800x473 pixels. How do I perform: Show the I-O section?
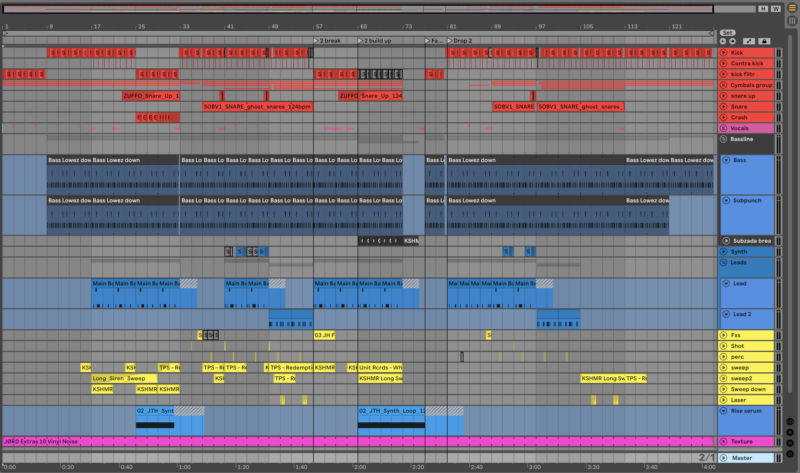coord(790,421)
